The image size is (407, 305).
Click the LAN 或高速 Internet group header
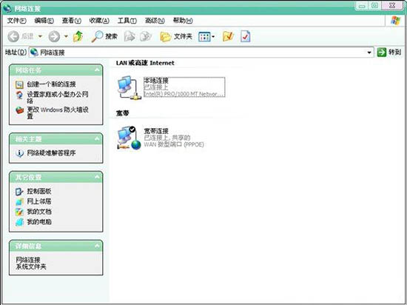pos(145,63)
